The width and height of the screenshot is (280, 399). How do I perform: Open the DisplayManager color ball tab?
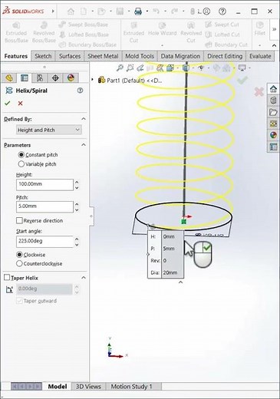[x=71, y=78]
